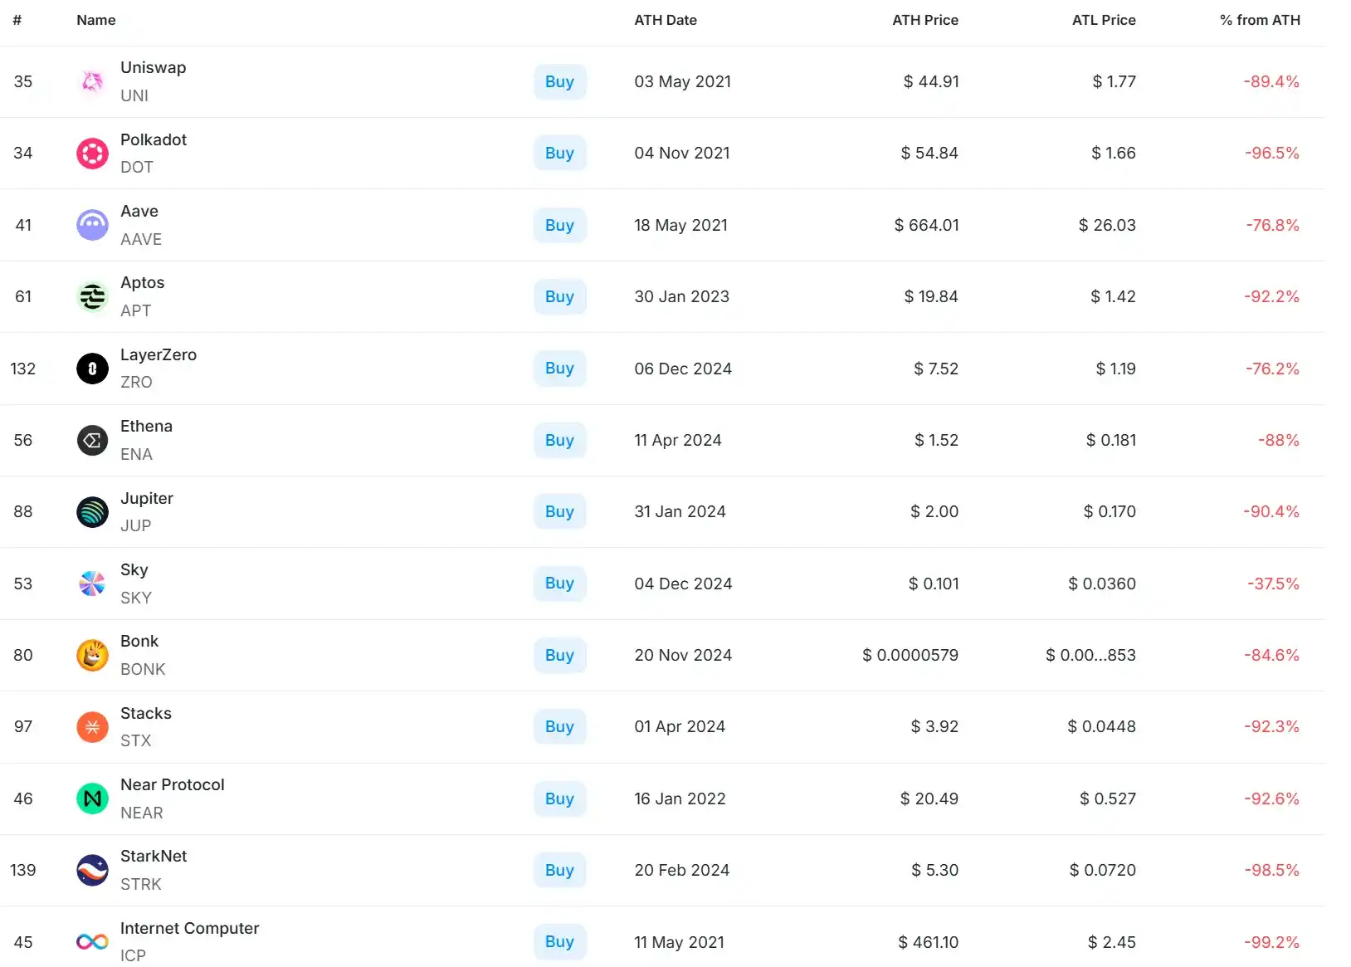
Task: Open the Jupiter coin name link
Action: 147,498
